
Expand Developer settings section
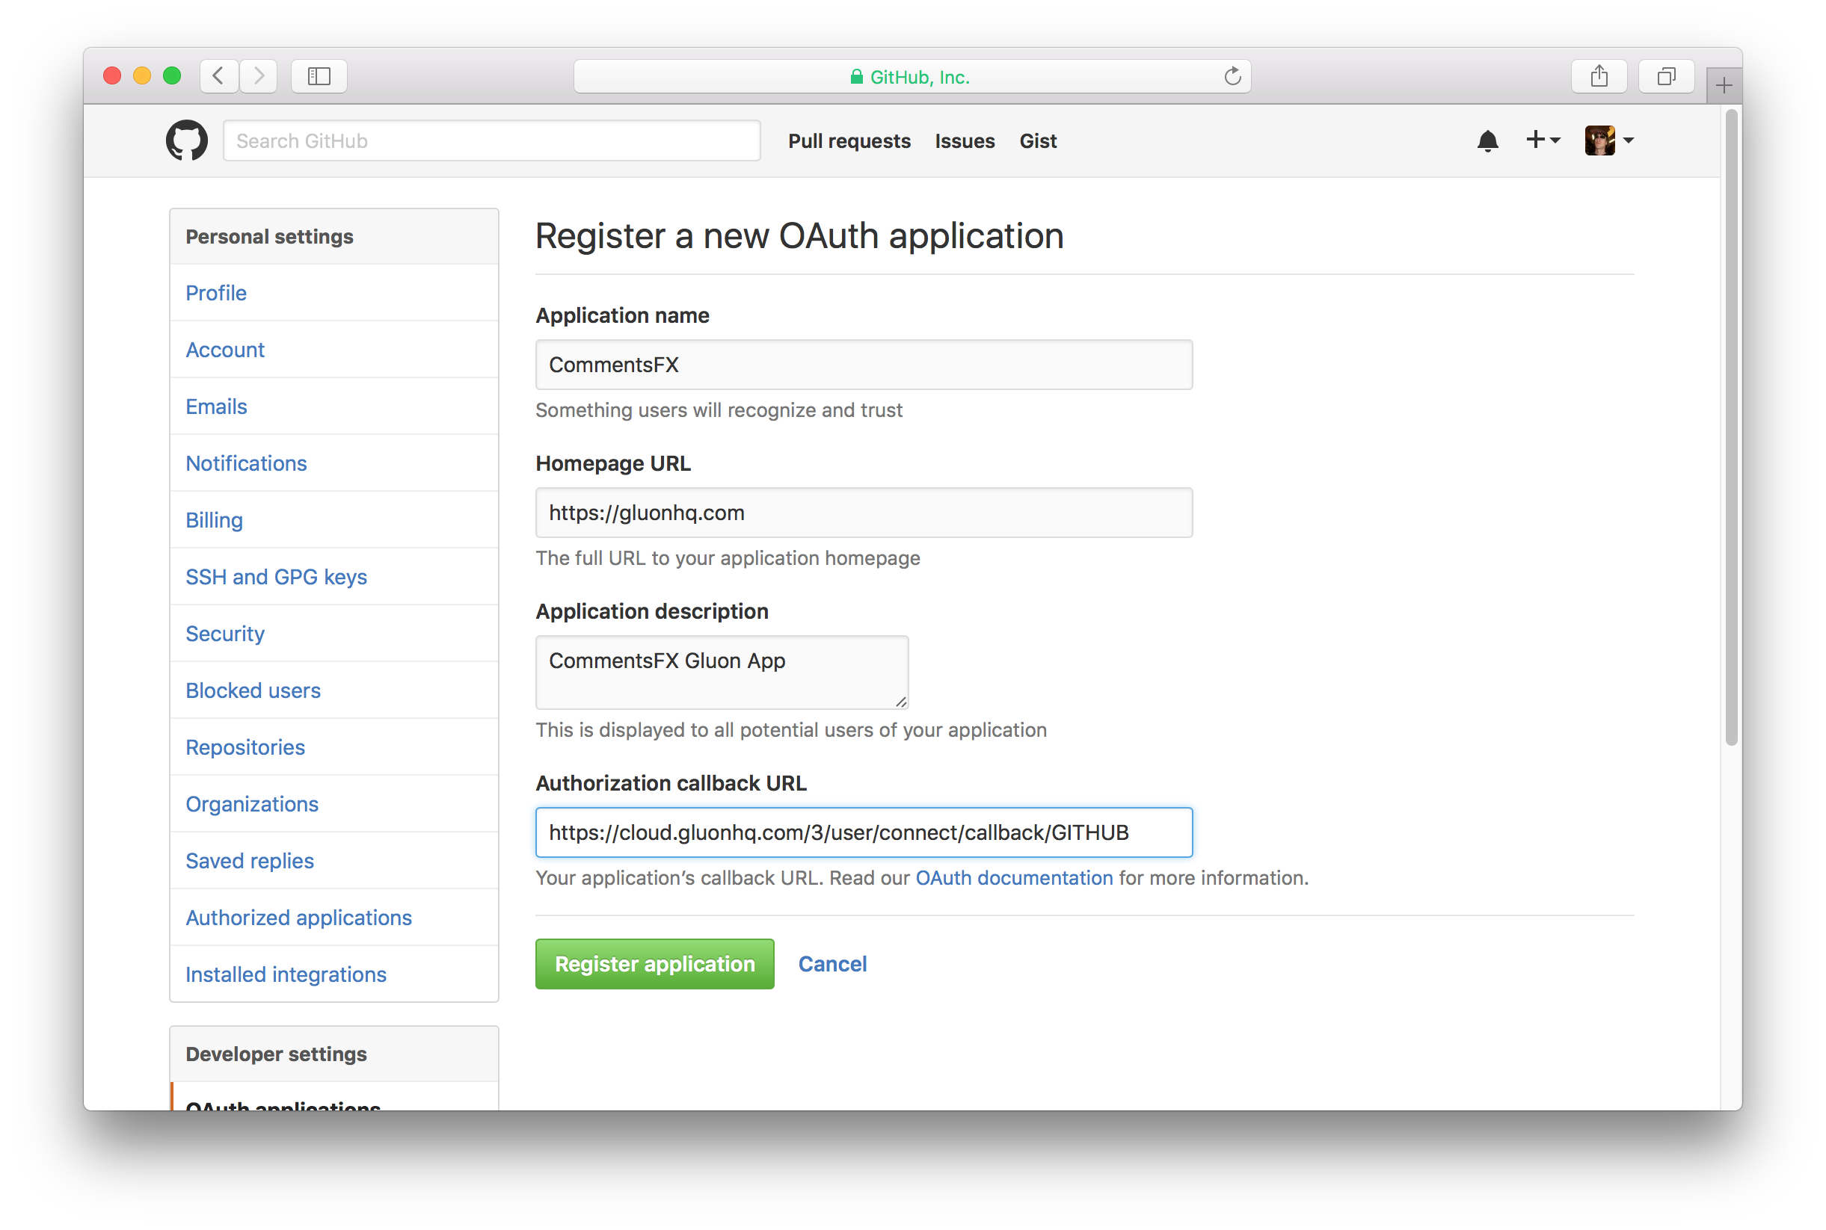(x=274, y=1054)
